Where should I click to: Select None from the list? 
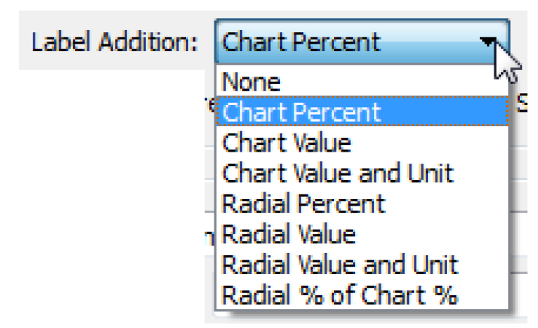pos(252,82)
